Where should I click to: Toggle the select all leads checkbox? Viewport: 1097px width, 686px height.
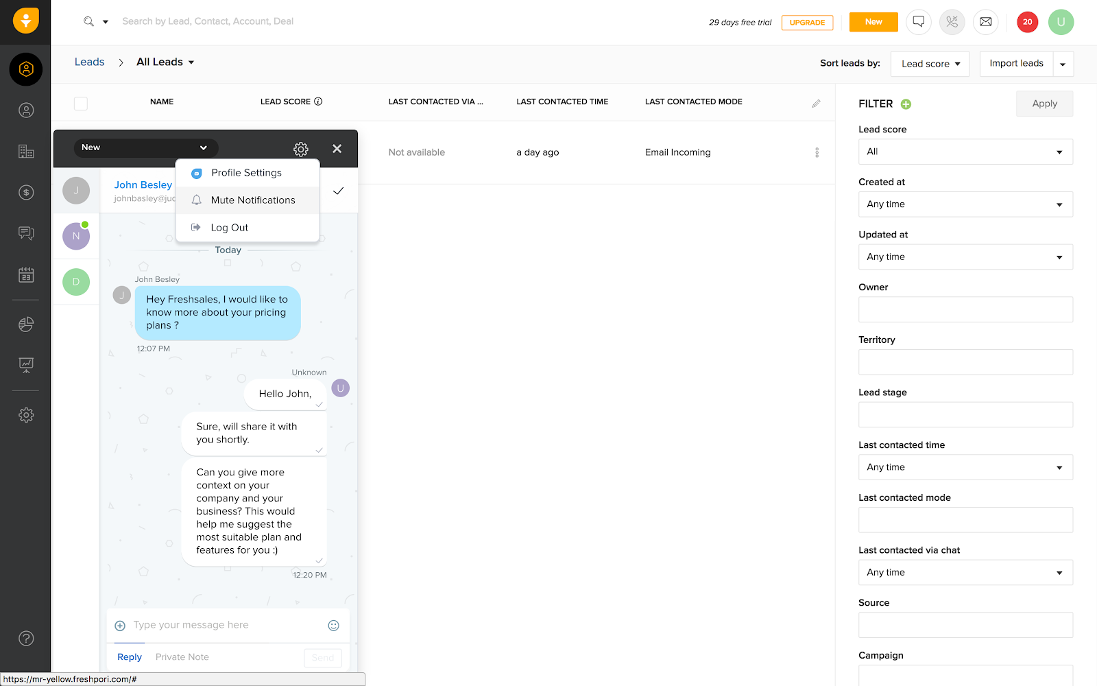coord(81,104)
